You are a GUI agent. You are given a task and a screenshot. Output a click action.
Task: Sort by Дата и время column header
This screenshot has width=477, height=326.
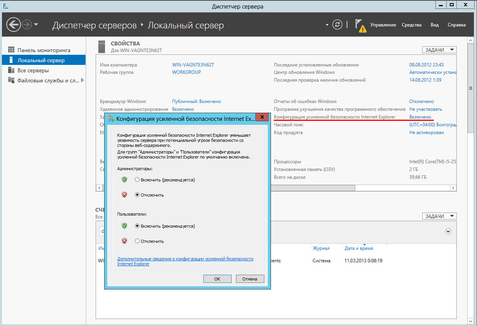pyautogui.click(x=359, y=248)
